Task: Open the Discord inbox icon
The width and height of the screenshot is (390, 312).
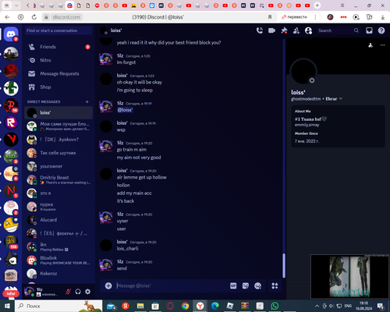Action: pyautogui.click(x=369, y=30)
